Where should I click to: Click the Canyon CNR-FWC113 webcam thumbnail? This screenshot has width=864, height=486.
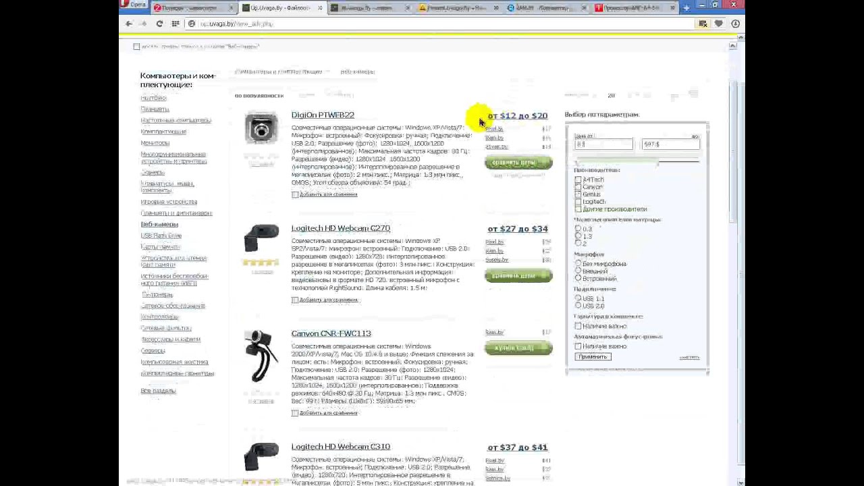(x=261, y=356)
